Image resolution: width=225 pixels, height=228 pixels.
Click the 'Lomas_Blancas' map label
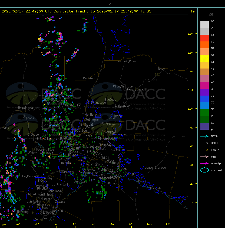click(155, 168)
